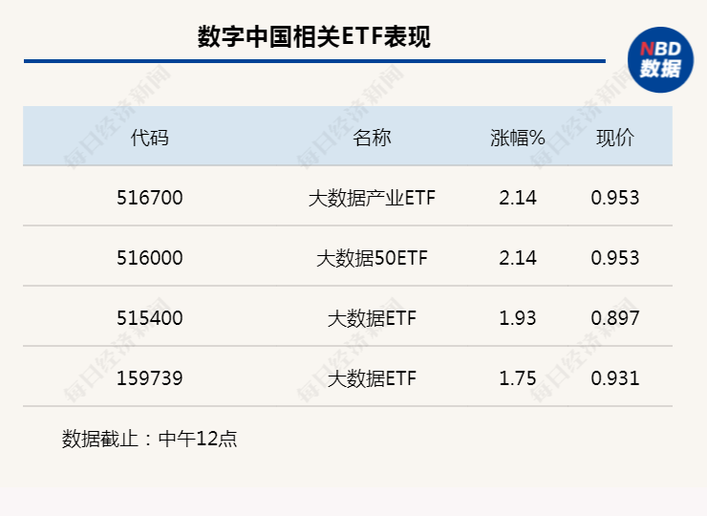The height and width of the screenshot is (516, 707).
Task: Click the 大数据50ETF name cell
Action: (372, 258)
